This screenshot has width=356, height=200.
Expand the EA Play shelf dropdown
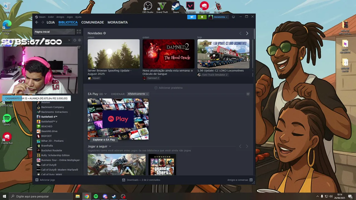(105, 94)
